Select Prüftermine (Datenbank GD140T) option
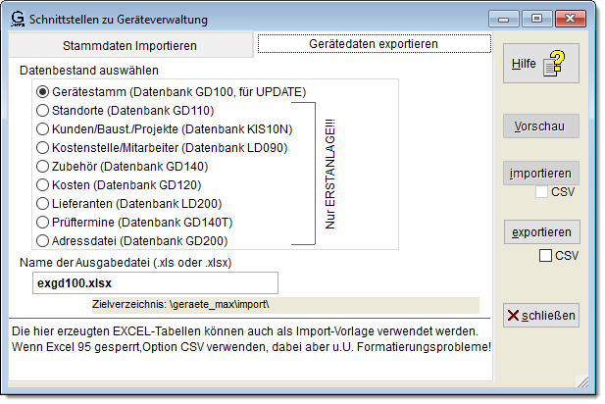 [x=42, y=222]
